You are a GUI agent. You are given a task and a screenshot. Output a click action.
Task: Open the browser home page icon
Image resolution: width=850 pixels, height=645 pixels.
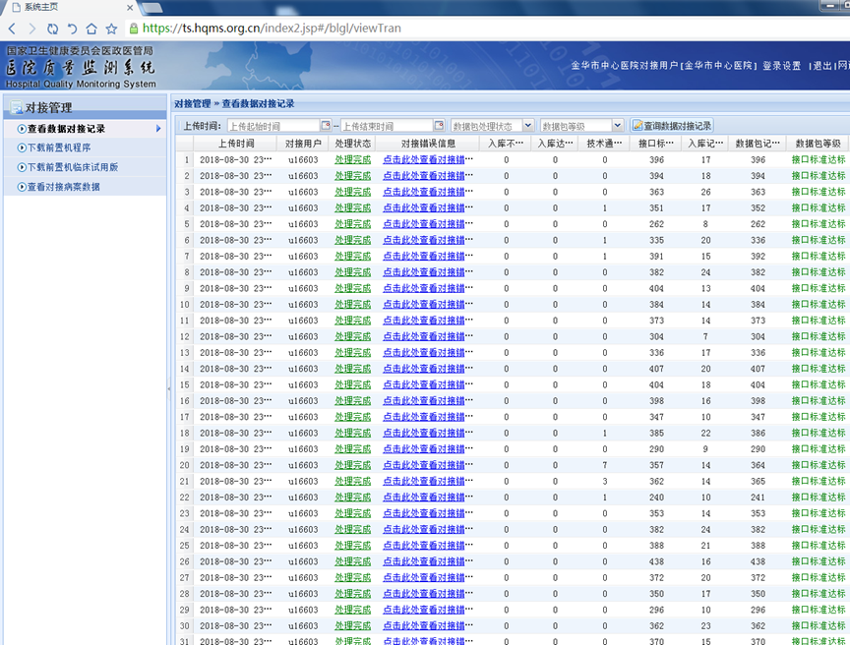(x=91, y=29)
